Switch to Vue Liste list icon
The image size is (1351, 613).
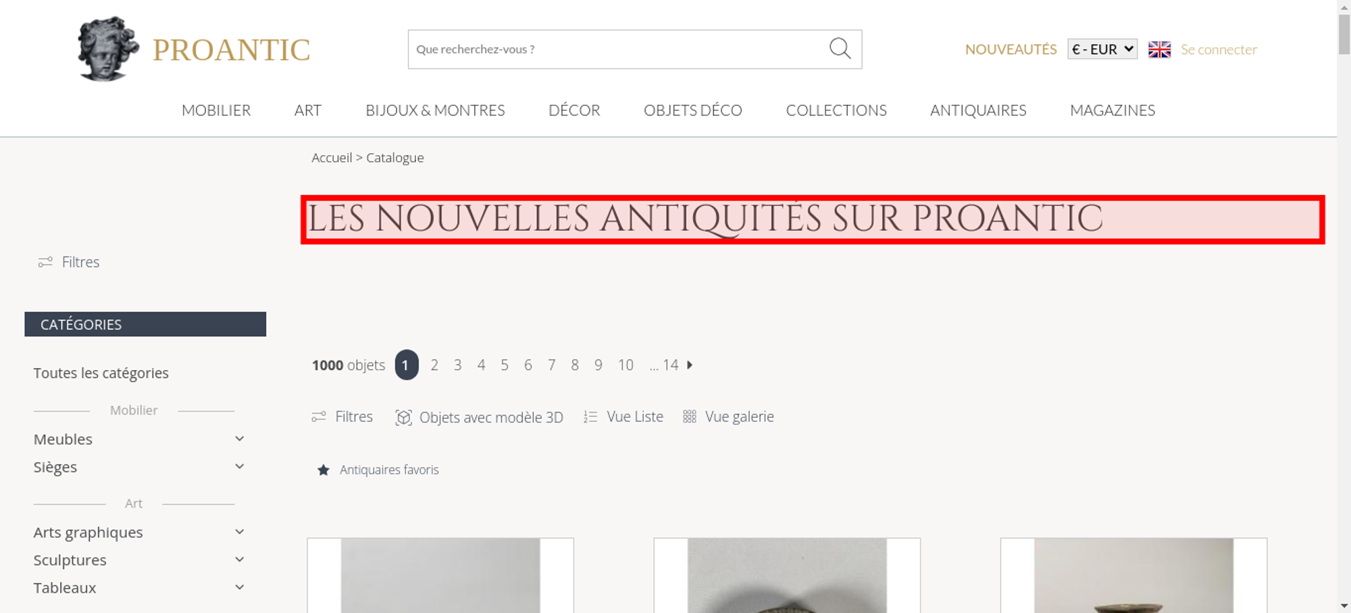tap(590, 417)
